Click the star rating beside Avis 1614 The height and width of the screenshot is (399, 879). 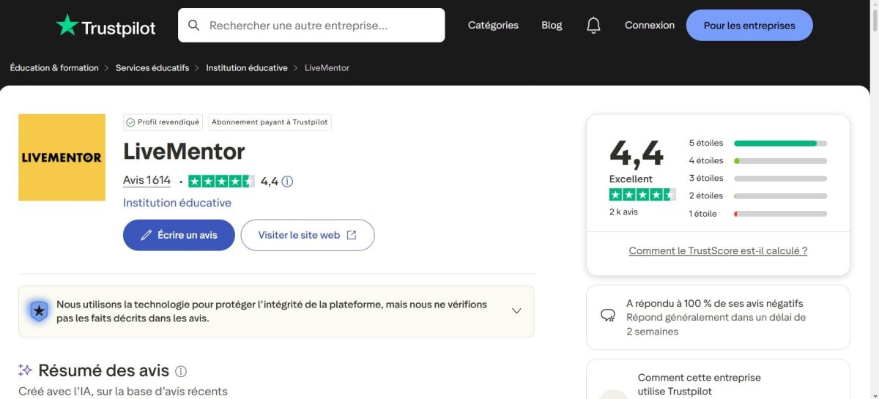221,181
